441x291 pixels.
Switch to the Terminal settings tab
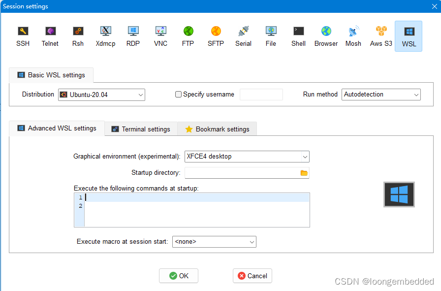(141, 129)
